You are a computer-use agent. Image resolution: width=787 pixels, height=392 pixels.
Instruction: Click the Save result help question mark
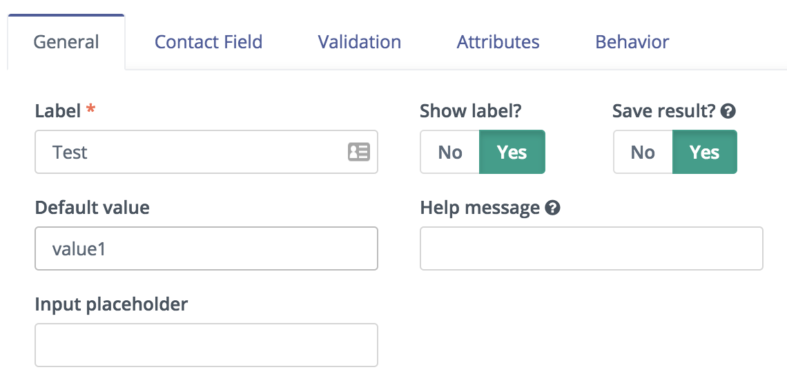(x=728, y=111)
